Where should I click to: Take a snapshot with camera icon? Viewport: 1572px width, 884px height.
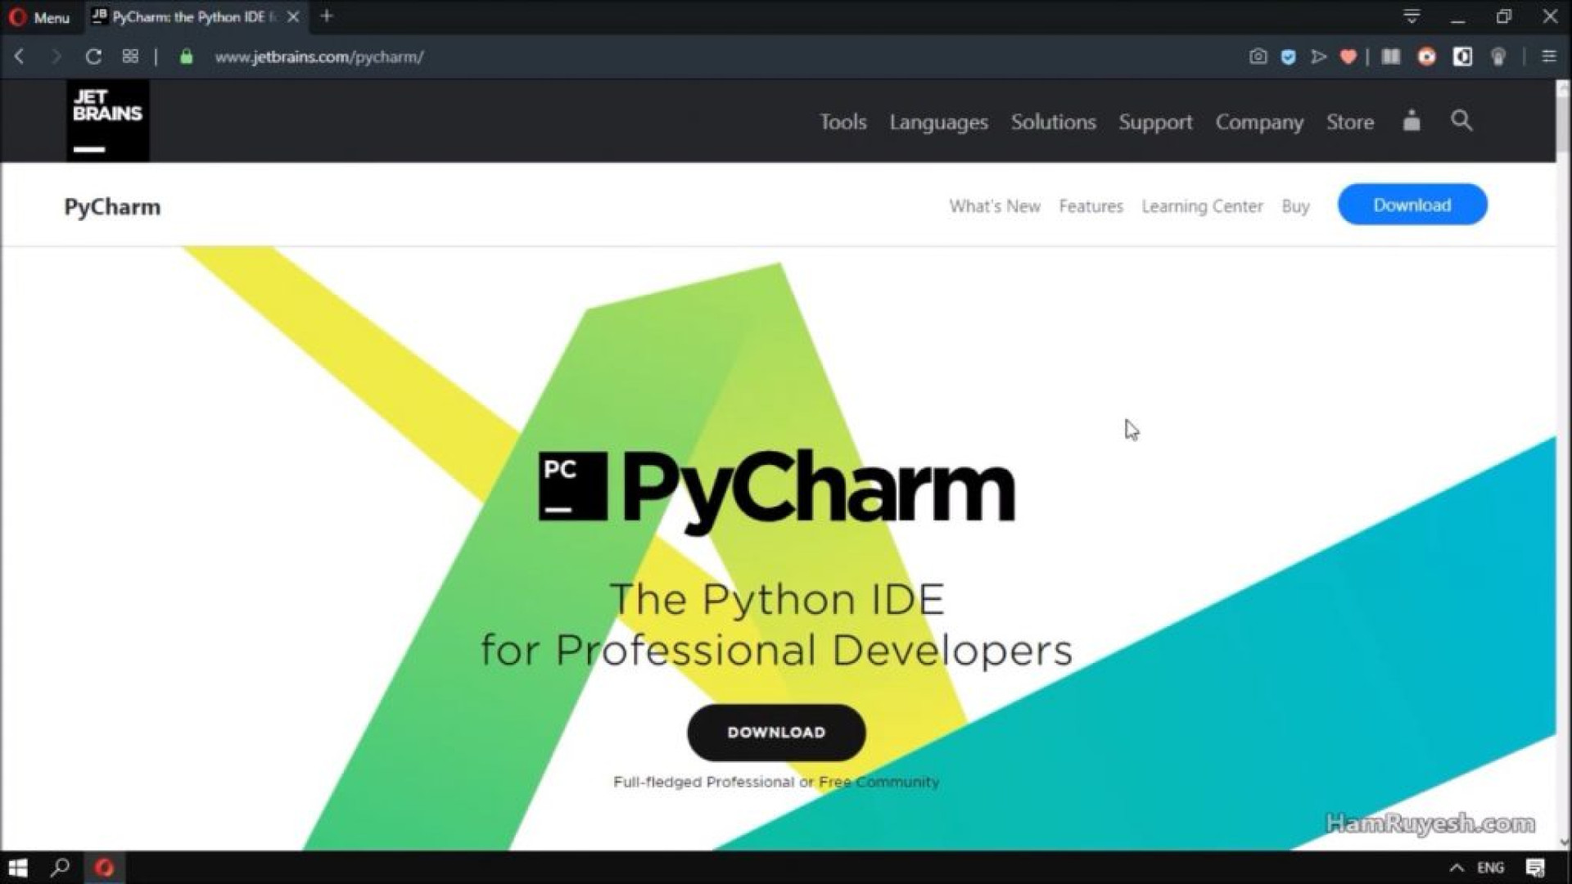pos(1258,56)
